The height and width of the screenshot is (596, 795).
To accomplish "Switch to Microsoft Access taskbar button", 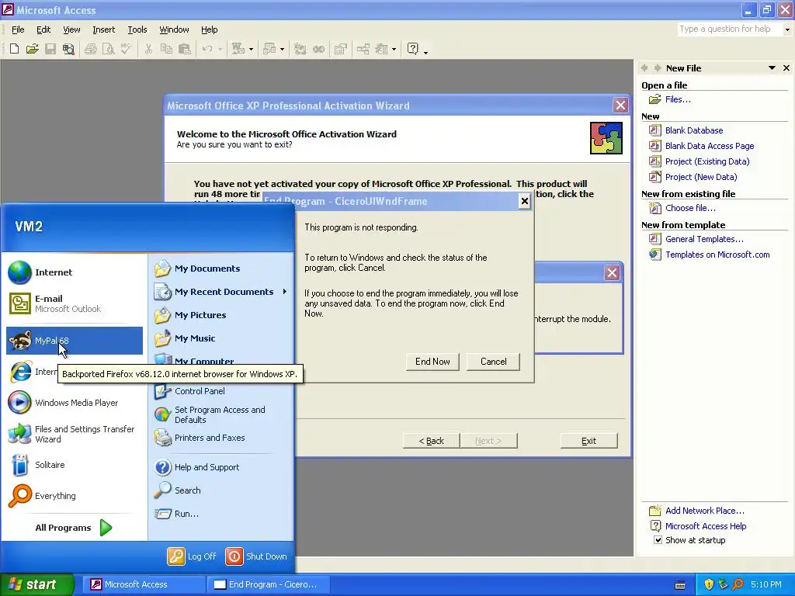I will point(144,584).
